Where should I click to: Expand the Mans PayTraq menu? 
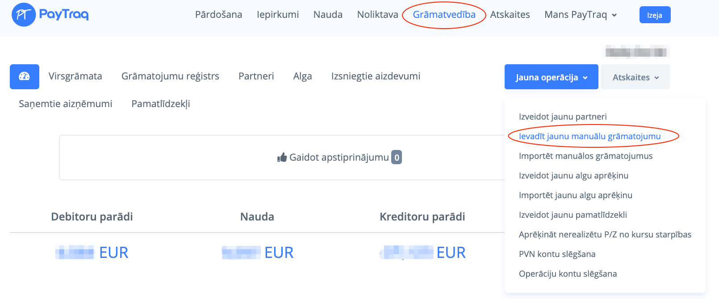point(581,15)
